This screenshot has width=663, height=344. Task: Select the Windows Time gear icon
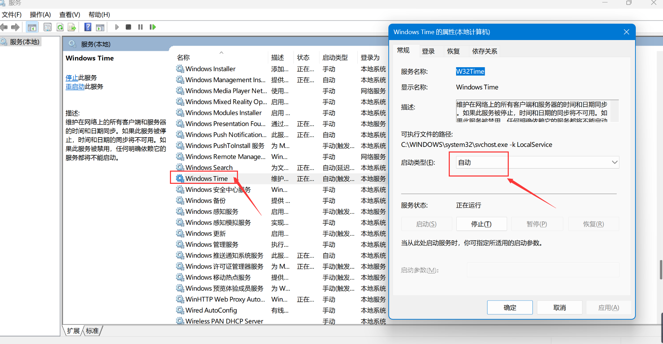[x=180, y=179]
